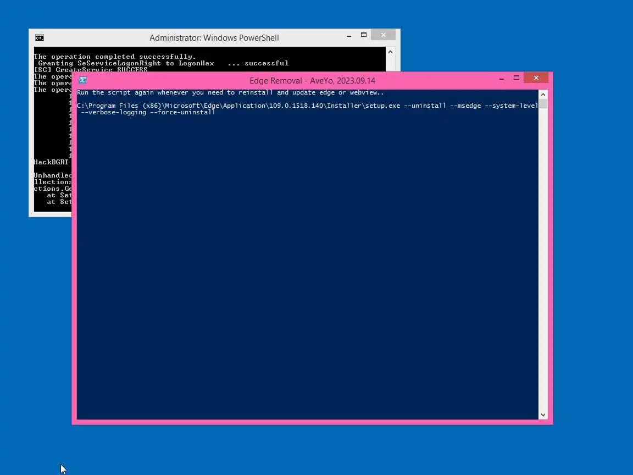Viewport: 633px width, 475px height.
Task: Minimize the Edge Removal window
Action: 501,79
